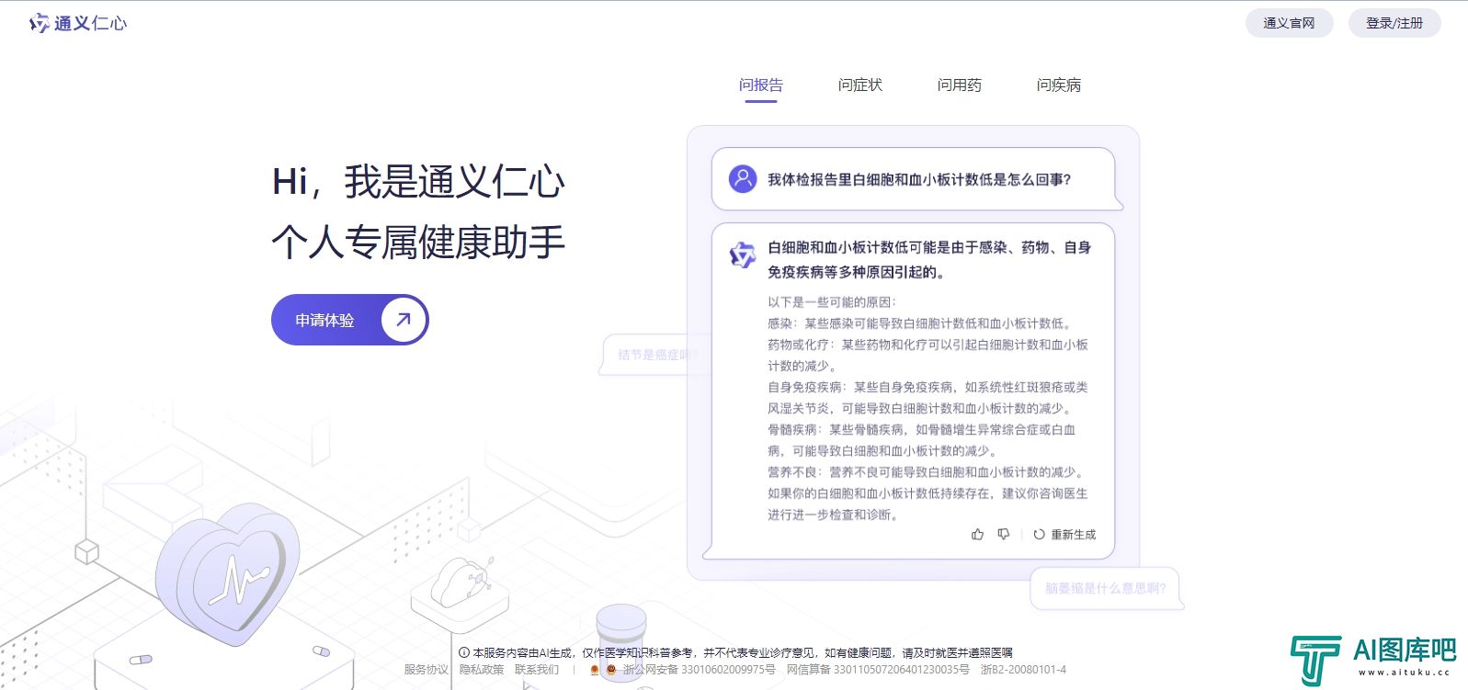Image resolution: width=1468 pixels, height=690 pixels.
Task: Click the faded 脑萎缩是什么意思啊 suggestion bubble
Action: pos(1106,588)
